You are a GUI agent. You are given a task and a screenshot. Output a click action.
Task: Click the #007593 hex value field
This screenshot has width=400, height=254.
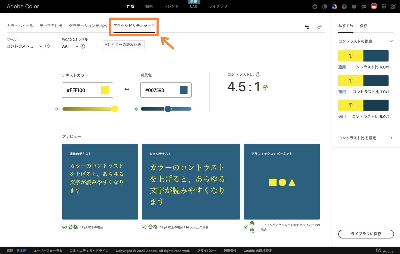[166, 90]
